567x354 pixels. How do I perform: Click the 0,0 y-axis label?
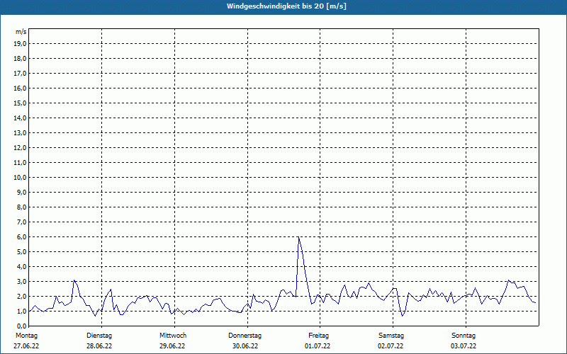click(x=21, y=326)
